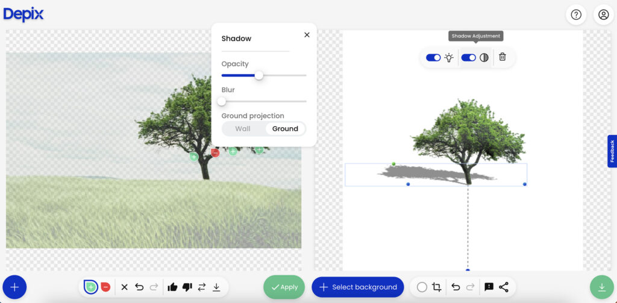Delete the object with the trash icon
The image size is (617, 303).
click(503, 57)
